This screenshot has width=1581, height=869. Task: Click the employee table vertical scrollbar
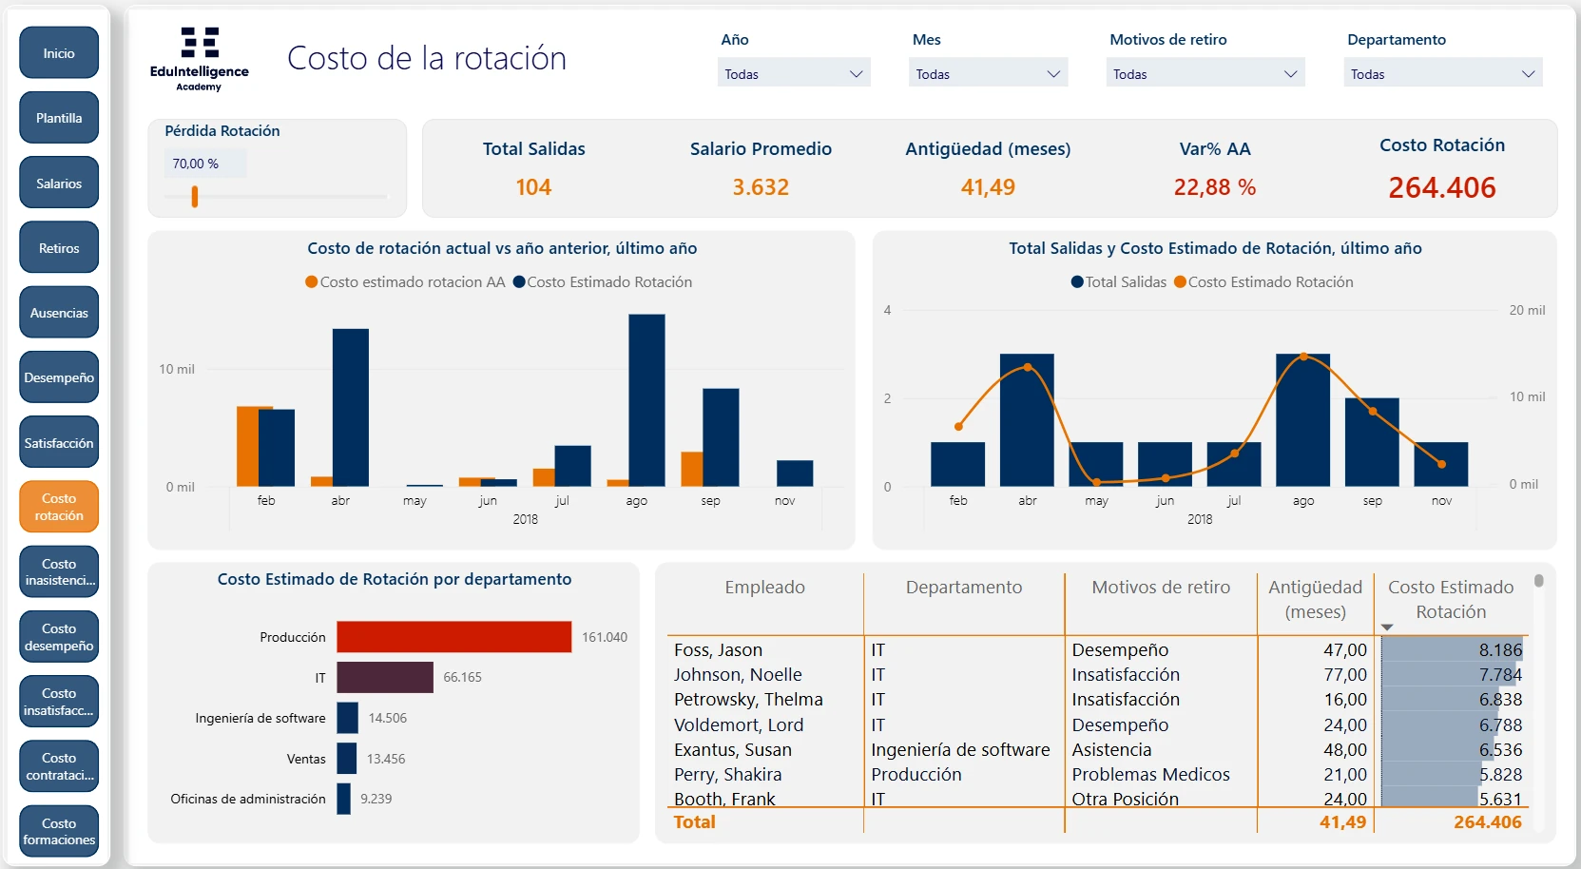click(1538, 581)
